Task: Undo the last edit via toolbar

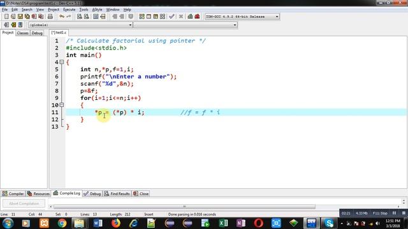Action: pos(62,17)
